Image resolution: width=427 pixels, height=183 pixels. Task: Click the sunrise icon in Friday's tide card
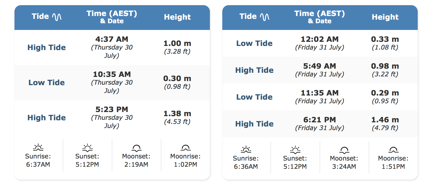[x=246, y=149]
